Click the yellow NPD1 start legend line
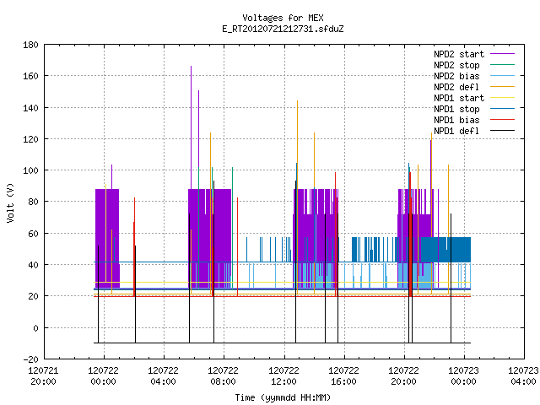This screenshot has width=540, height=405. 502,98
